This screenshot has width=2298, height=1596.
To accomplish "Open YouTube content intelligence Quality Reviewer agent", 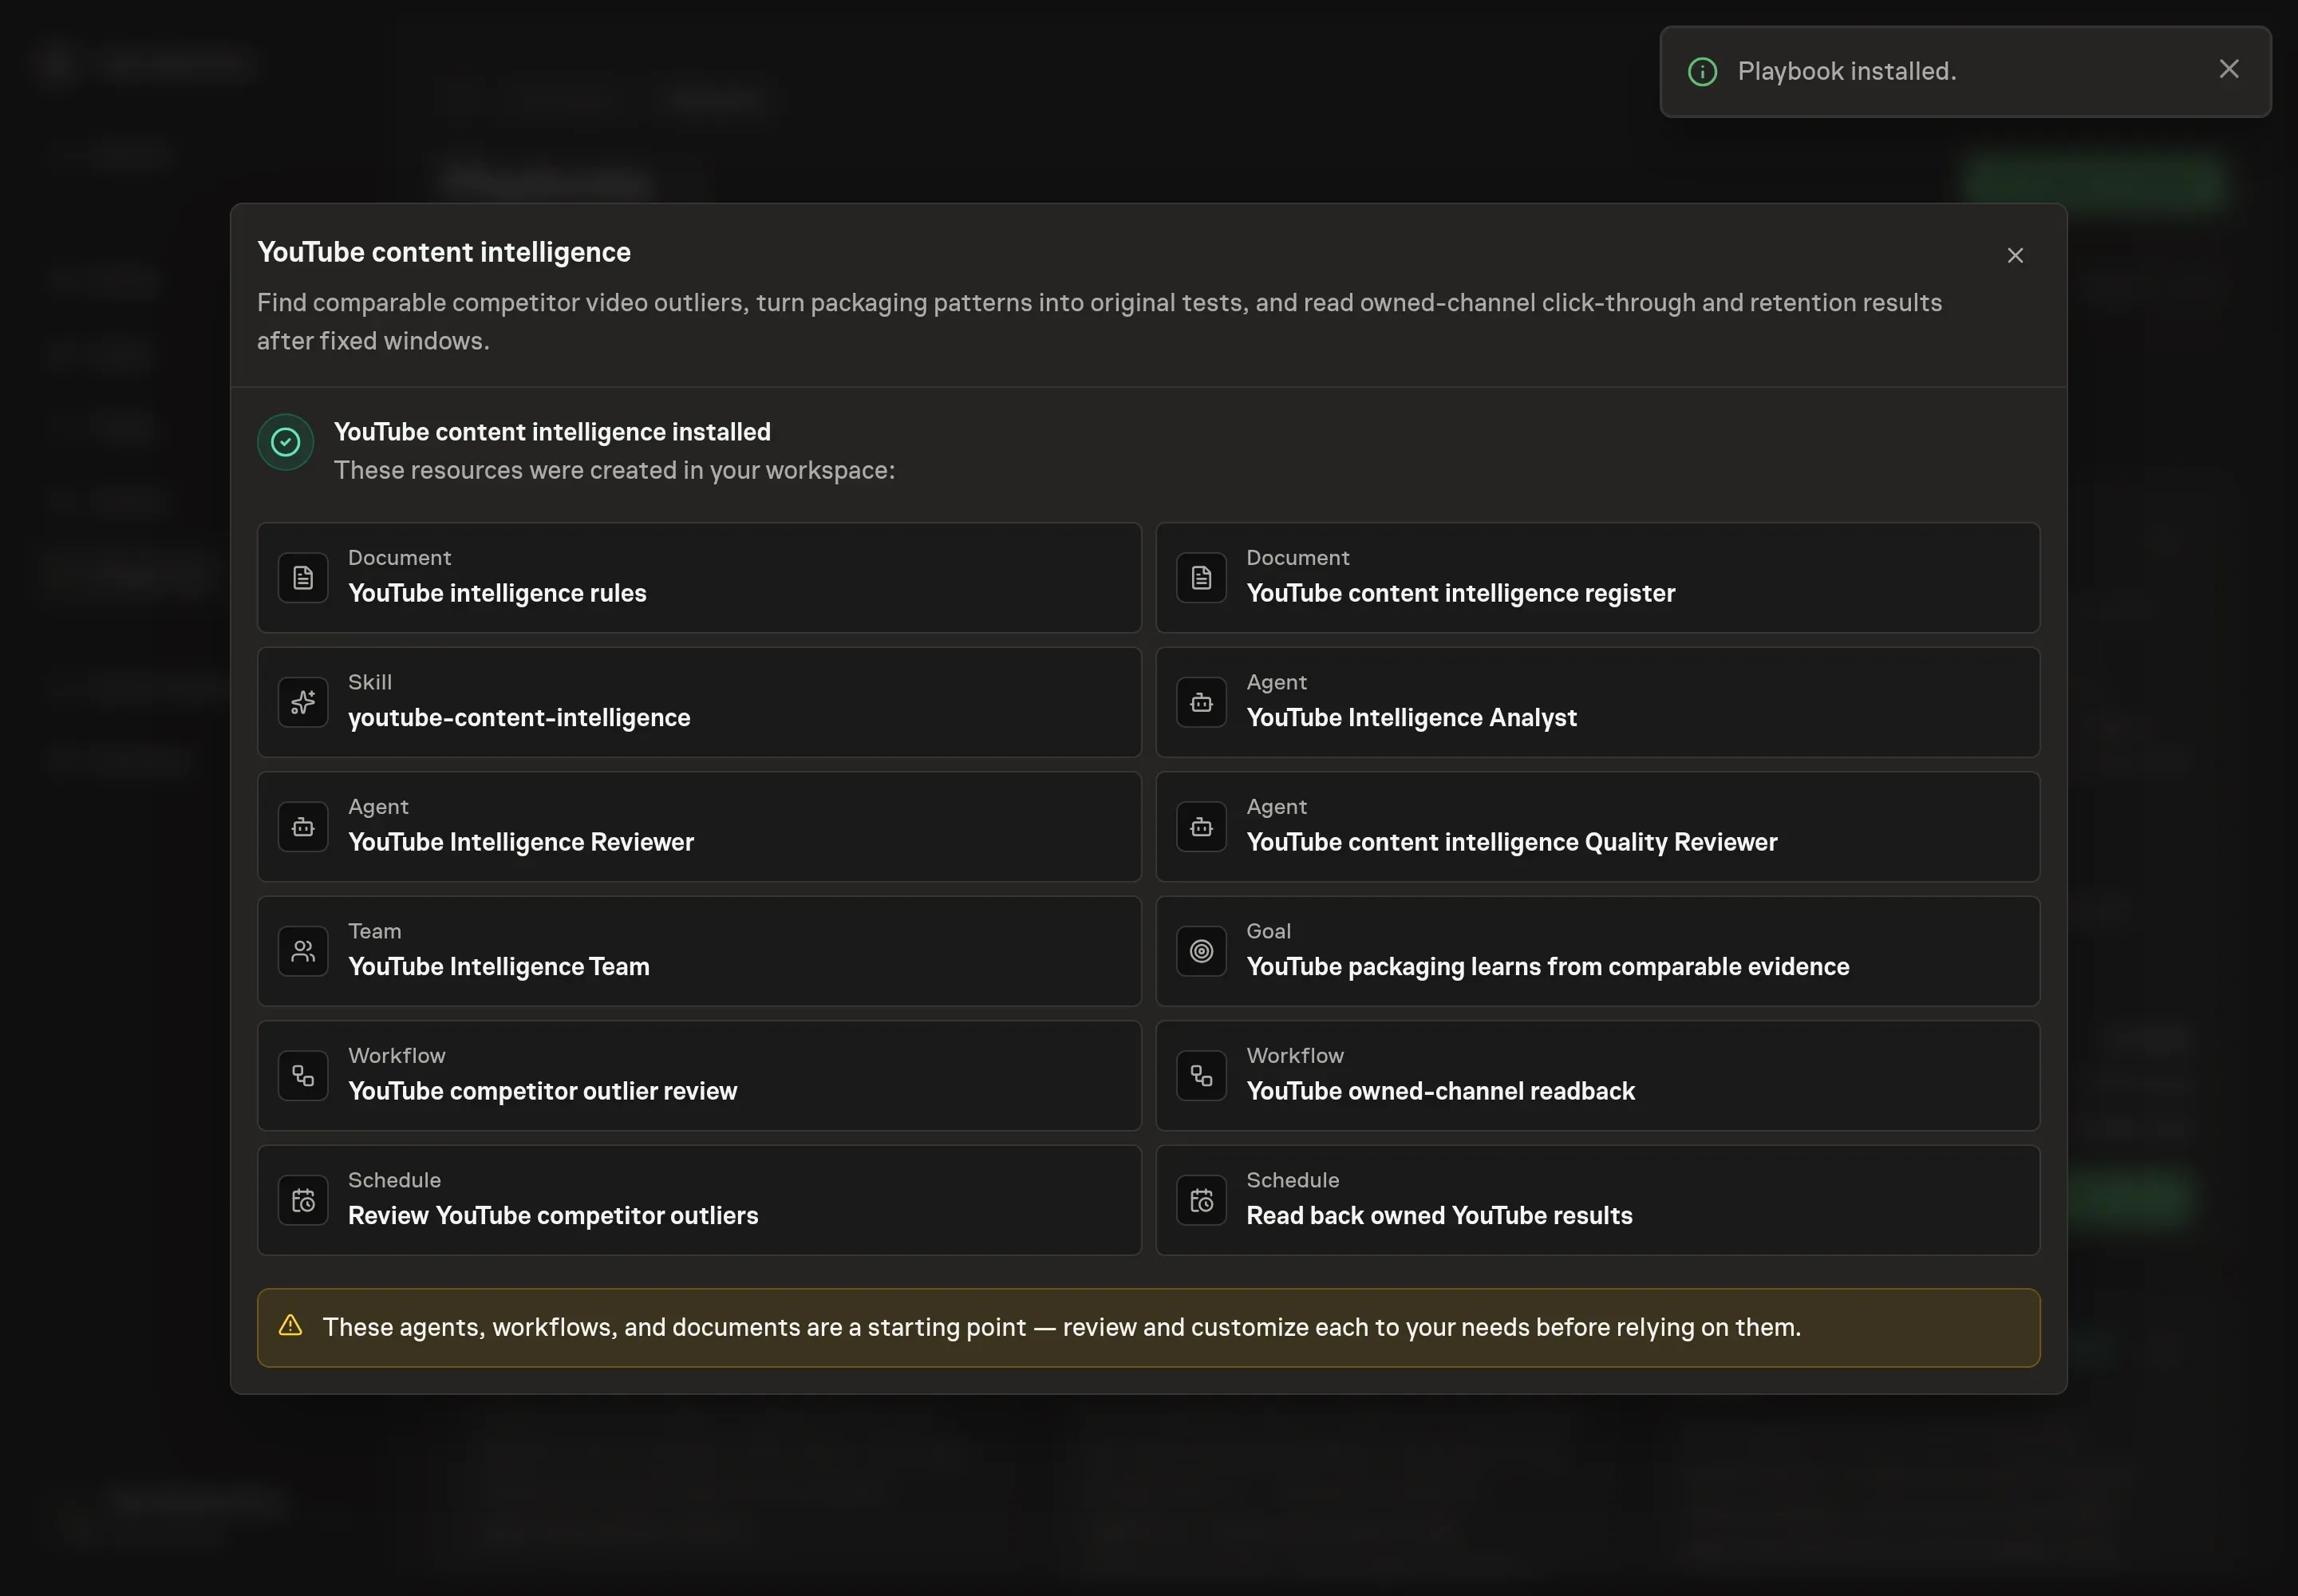I will pyautogui.click(x=1597, y=827).
